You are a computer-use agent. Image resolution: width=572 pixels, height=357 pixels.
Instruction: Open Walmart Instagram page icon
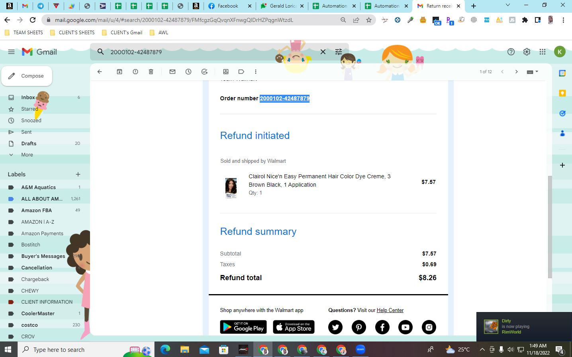429,327
